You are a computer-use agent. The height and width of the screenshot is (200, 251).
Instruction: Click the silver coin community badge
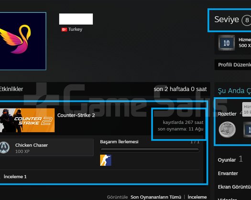point(227,130)
